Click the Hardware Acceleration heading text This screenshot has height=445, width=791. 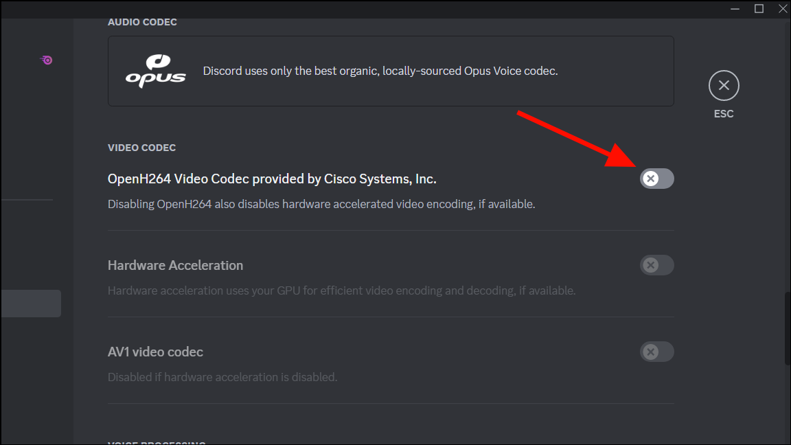(x=175, y=265)
